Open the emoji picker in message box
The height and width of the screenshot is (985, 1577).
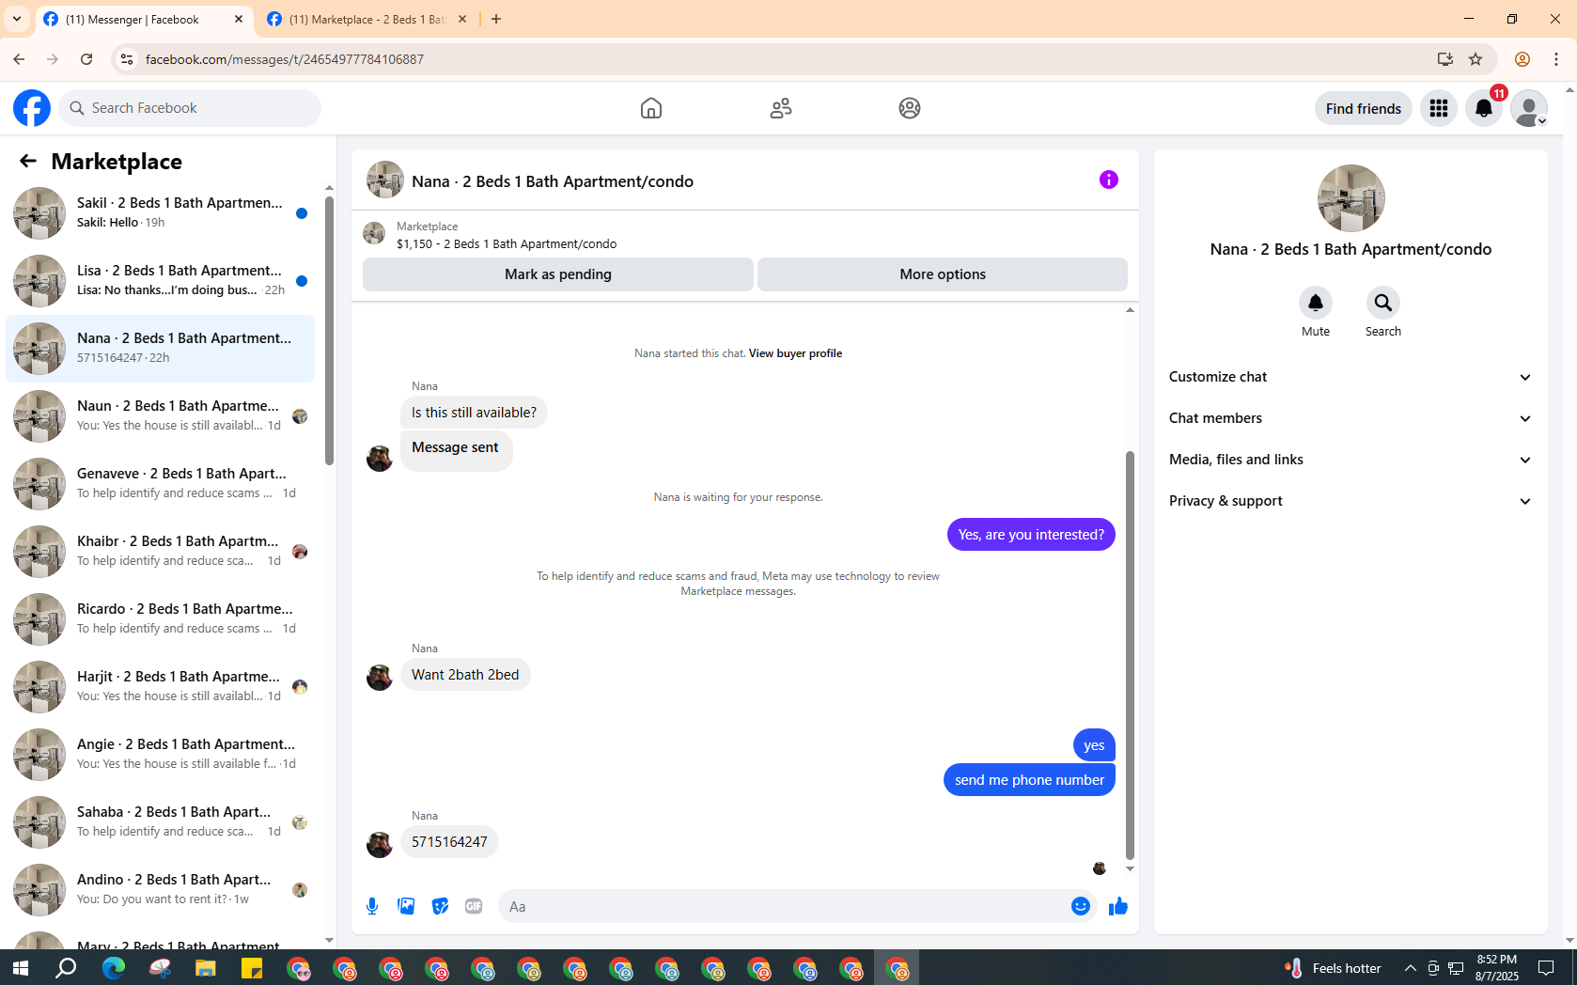(1081, 906)
